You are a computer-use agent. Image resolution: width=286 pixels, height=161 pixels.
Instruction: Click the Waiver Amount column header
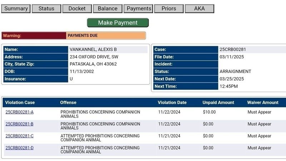tap(262, 103)
